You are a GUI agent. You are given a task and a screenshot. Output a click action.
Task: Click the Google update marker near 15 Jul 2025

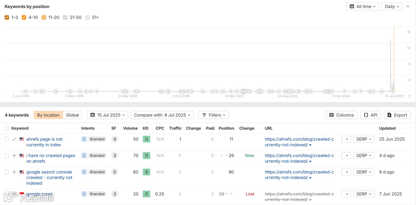tap(393, 91)
